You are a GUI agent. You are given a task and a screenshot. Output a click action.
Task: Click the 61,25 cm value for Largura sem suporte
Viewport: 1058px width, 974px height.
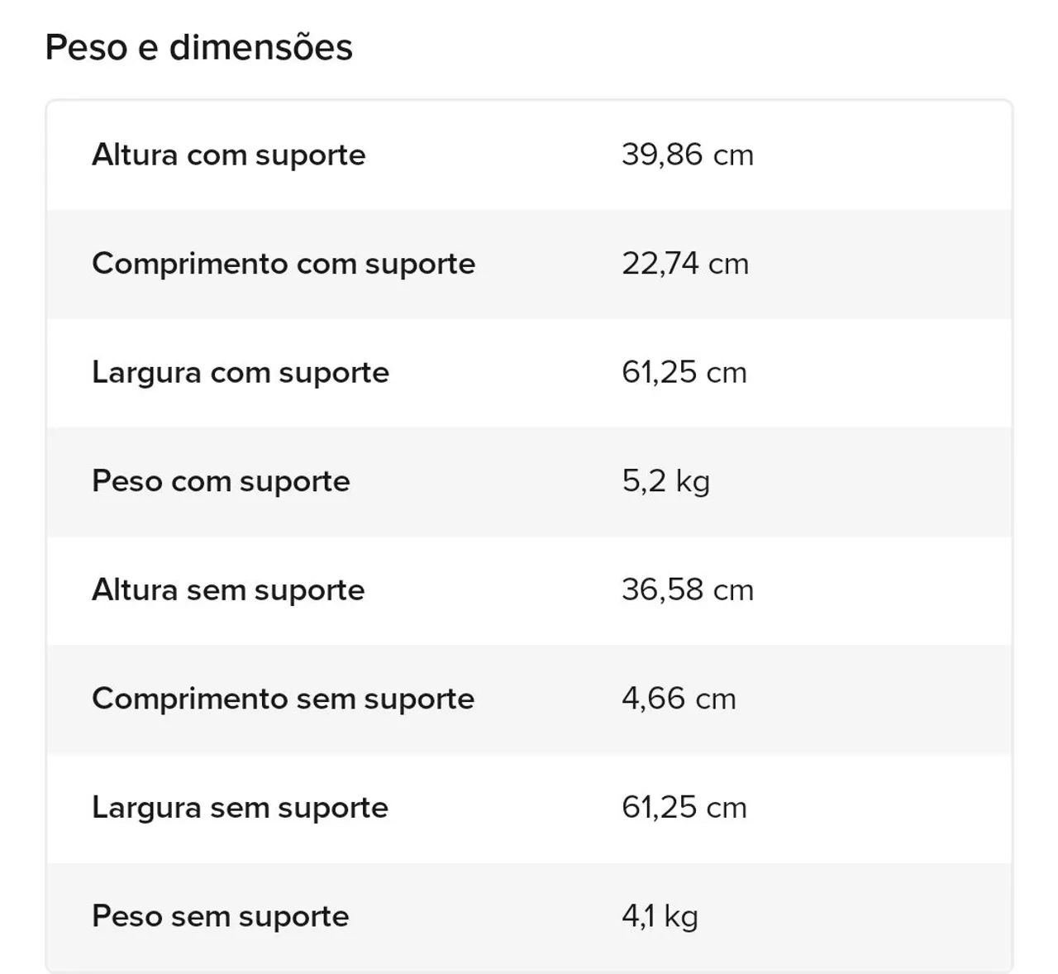click(x=684, y=807)
